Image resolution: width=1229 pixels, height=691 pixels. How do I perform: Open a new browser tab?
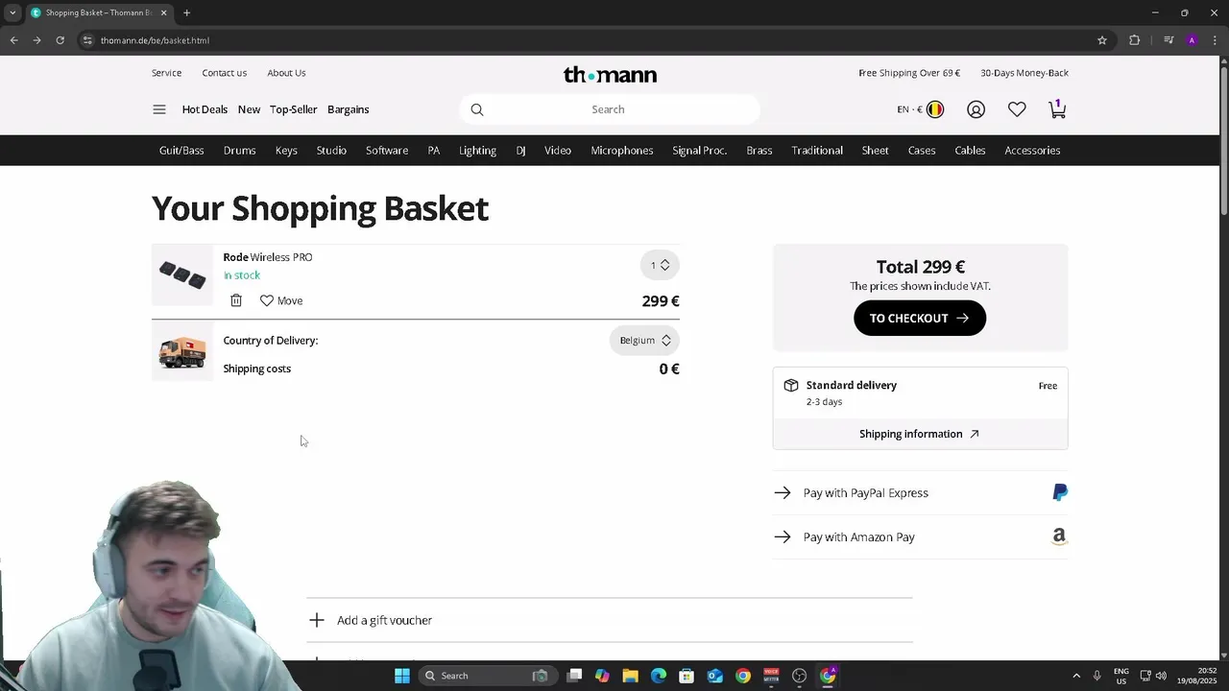coord(186,12)
